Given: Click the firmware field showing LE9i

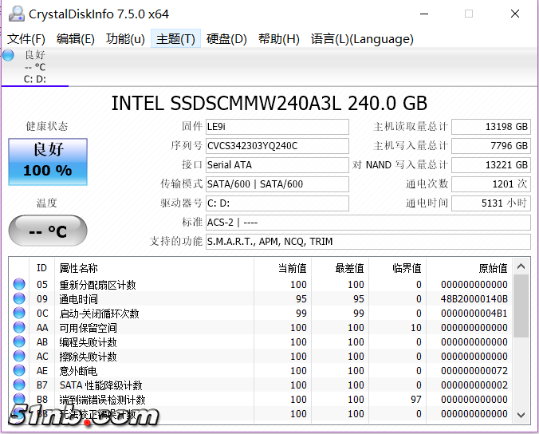Looking at the screenshot, I should point(276,127).
